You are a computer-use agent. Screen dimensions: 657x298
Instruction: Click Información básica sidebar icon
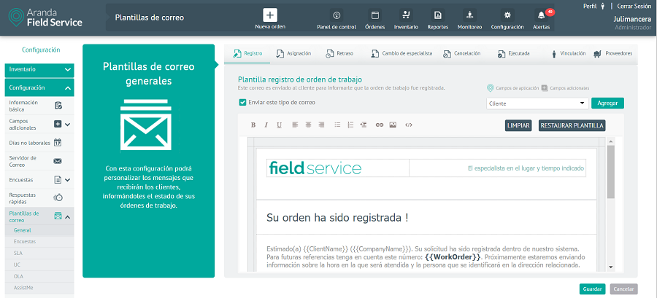[58, 106]
